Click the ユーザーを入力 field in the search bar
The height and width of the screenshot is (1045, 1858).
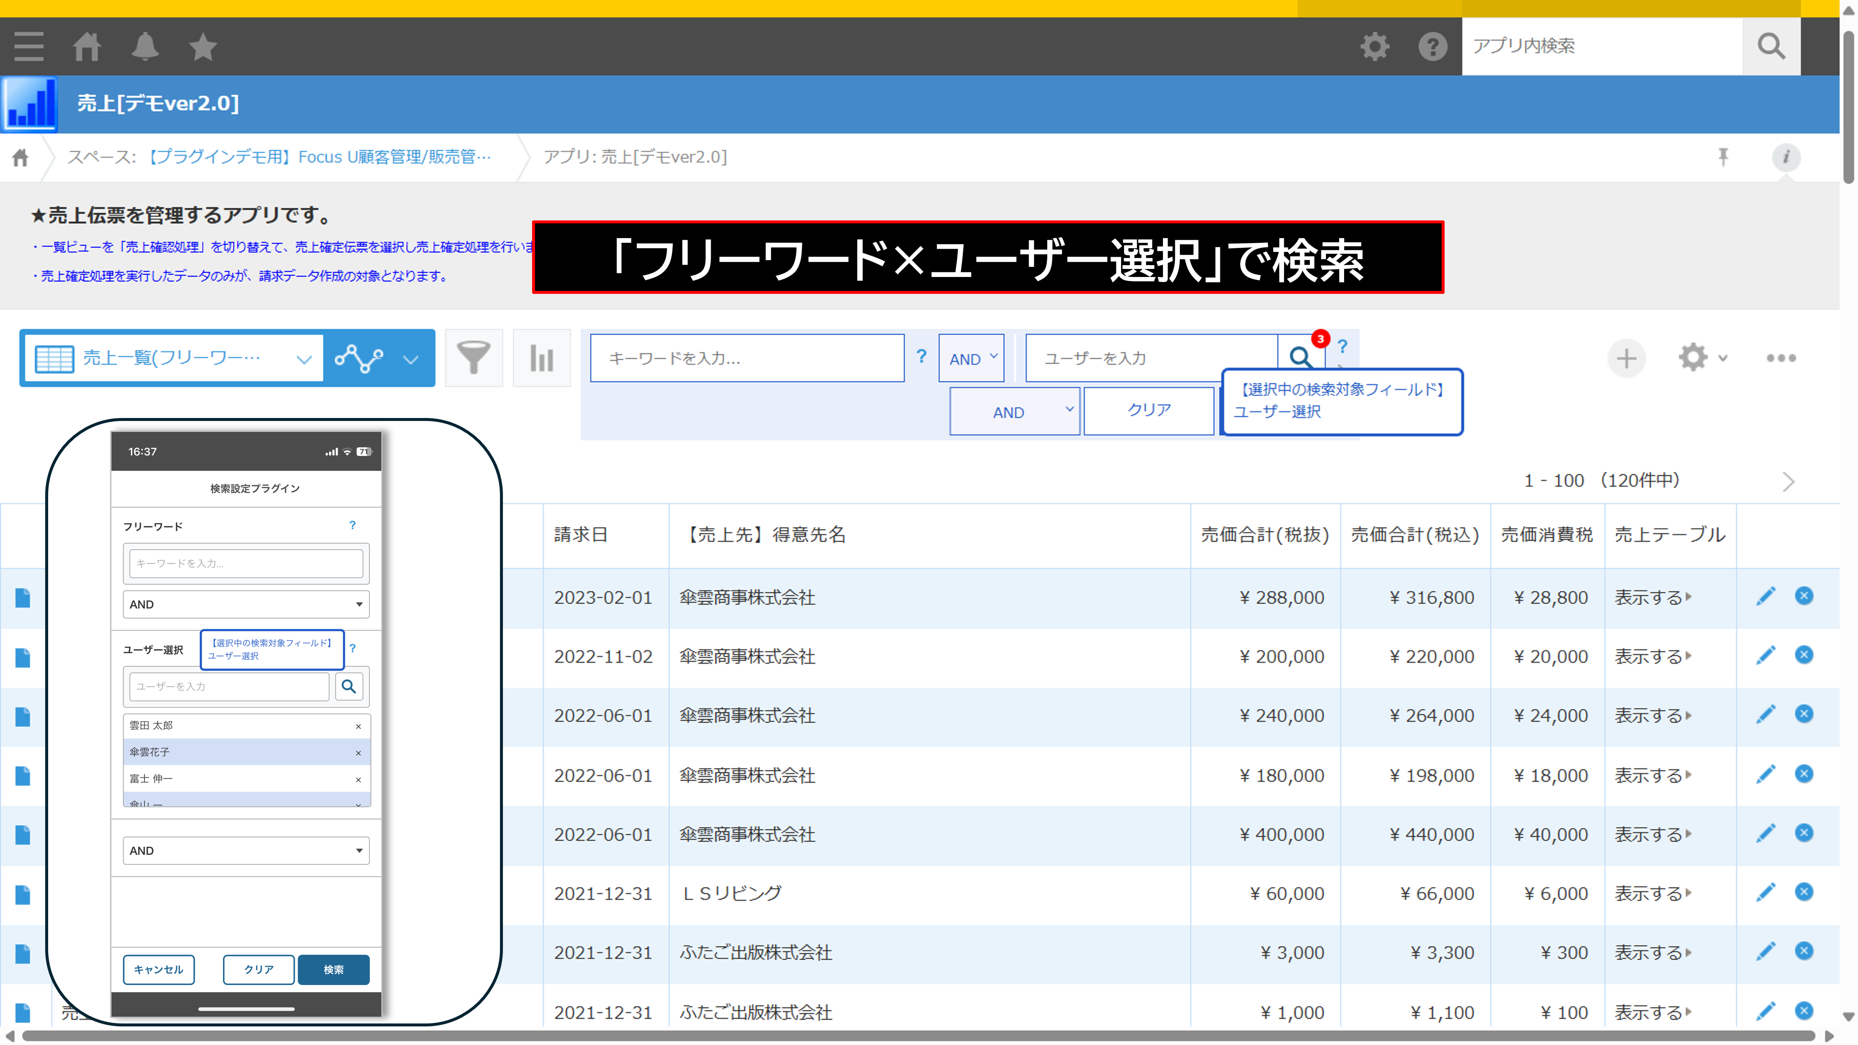(x=1151, y=358)
